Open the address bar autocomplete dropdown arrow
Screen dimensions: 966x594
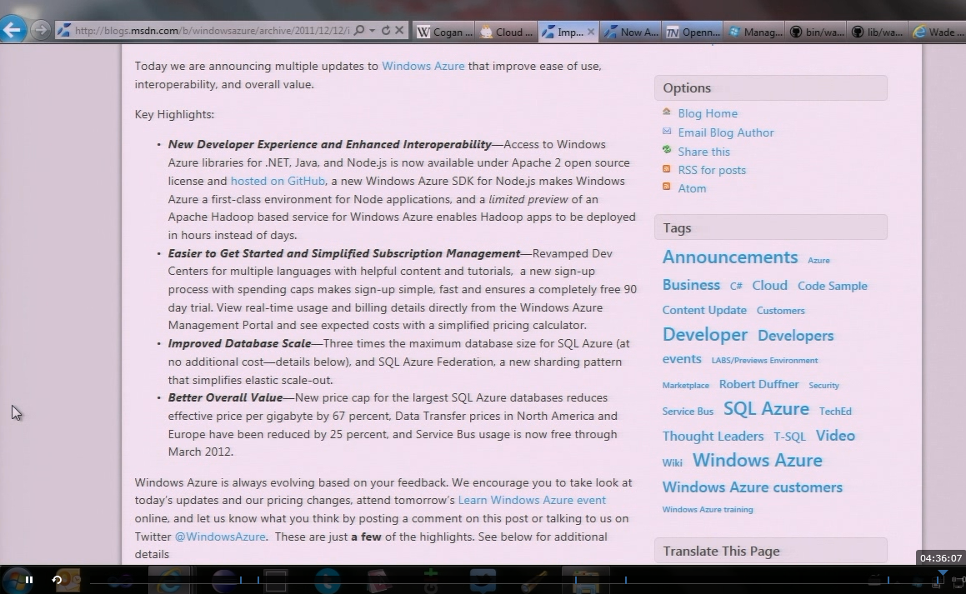tap(372, 31)
